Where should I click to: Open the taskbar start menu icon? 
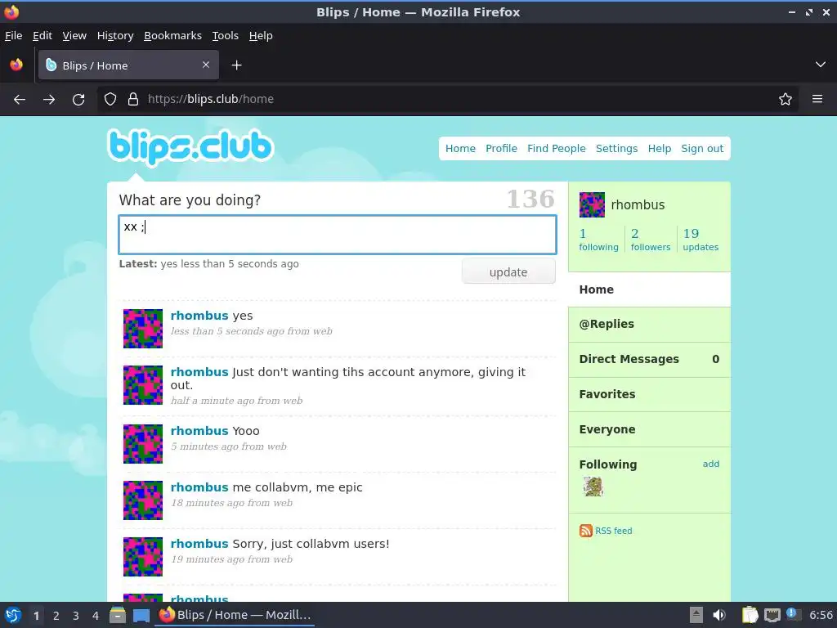click(x=13, y=615)
